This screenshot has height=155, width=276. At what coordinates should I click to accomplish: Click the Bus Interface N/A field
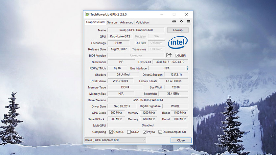click(x=167, y=68)
